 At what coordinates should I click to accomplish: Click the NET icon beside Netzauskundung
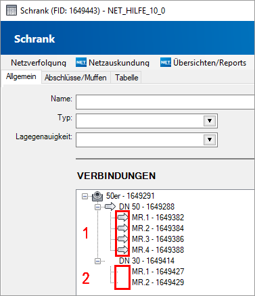tap(81, 62)
